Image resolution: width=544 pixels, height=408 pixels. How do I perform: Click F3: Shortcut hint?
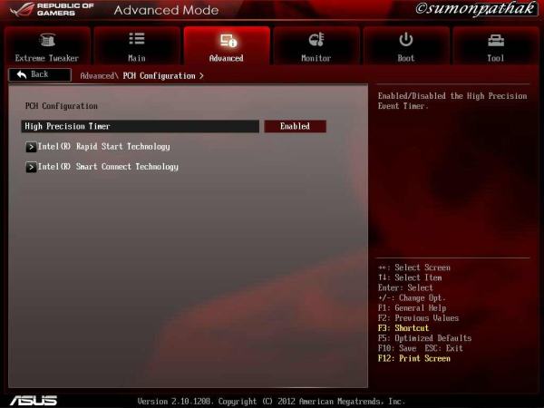403,328
